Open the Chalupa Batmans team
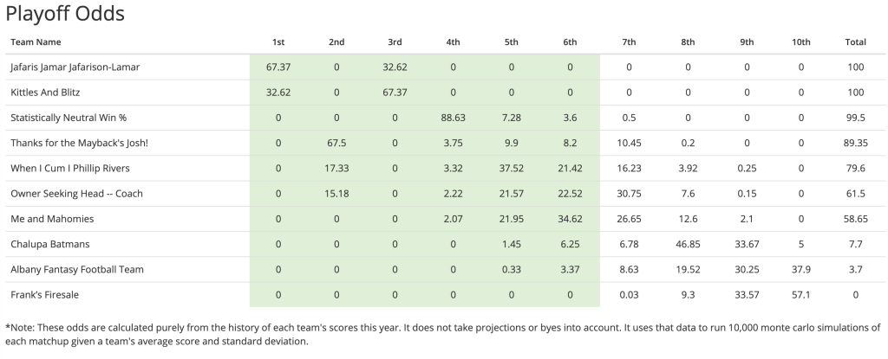This screenshot has height=359, width=888. (x=51, y=244)
